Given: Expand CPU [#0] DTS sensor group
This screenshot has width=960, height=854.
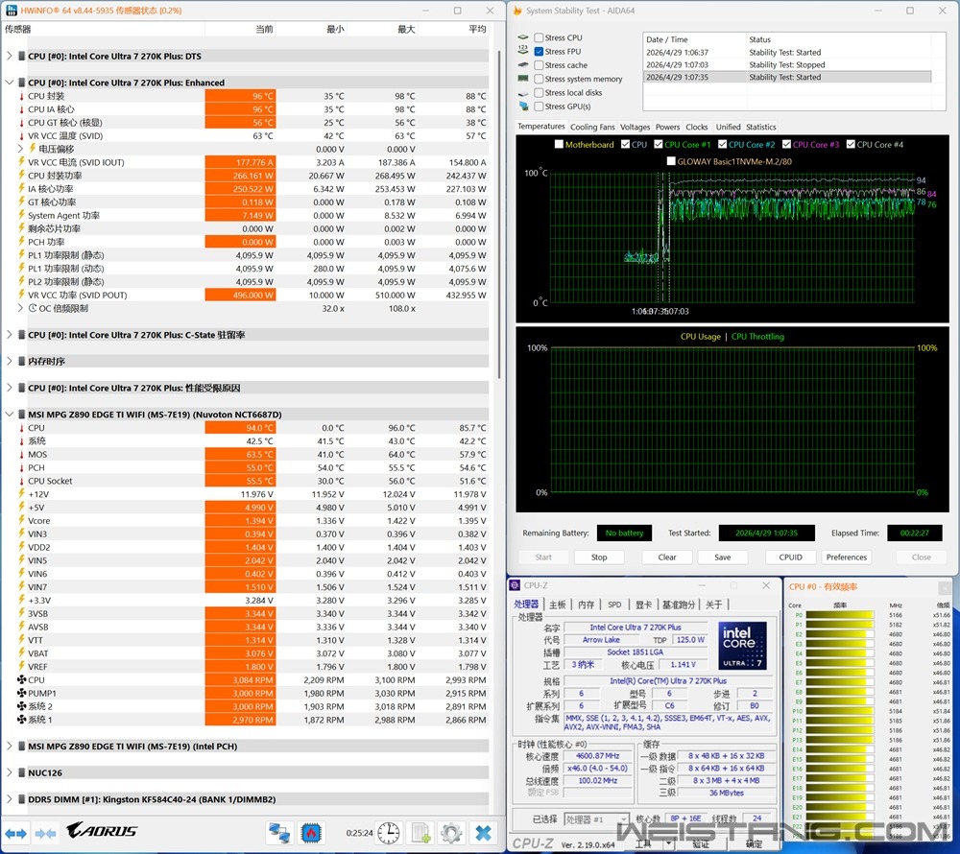Looking at the screenshot, I should [x=10, y=56].
